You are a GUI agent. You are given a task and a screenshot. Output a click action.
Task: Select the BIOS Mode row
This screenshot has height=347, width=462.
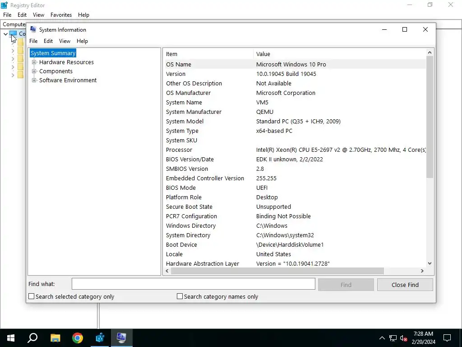click(x=295, y=188)
